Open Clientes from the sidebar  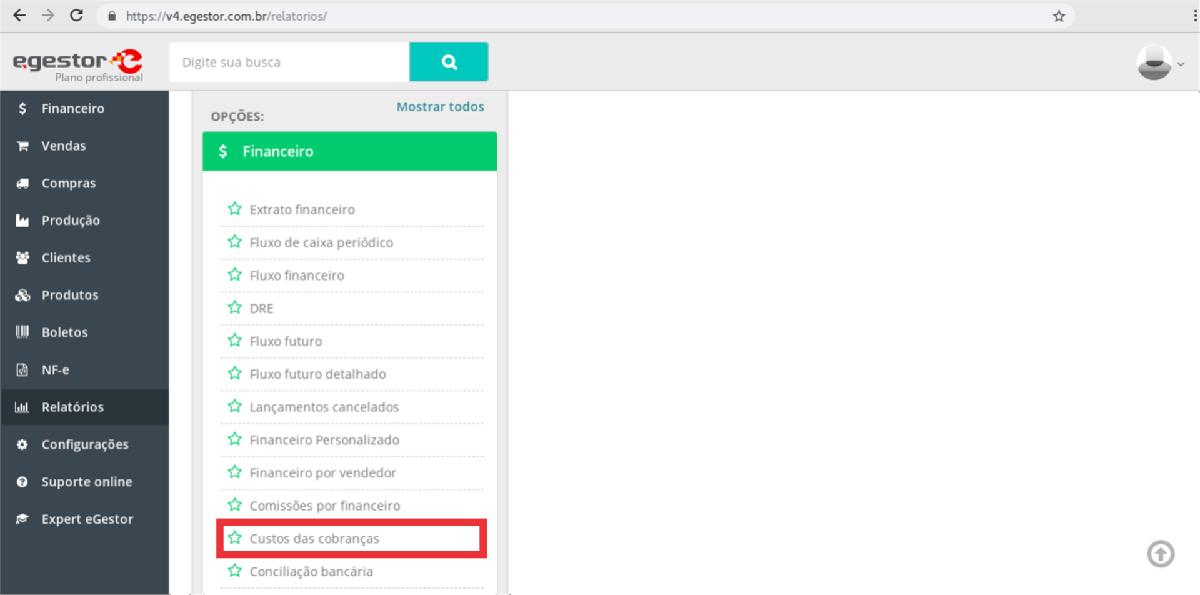click(84, 257)
